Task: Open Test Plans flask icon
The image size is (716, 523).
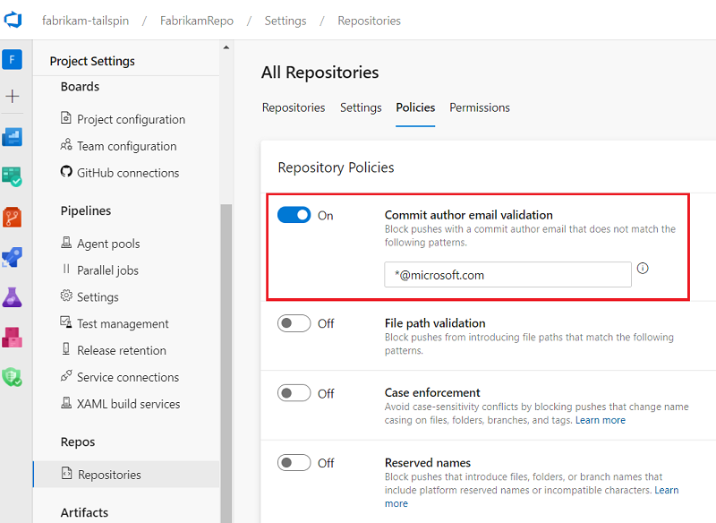Action: pyautogui.click(x=13, y=297)
